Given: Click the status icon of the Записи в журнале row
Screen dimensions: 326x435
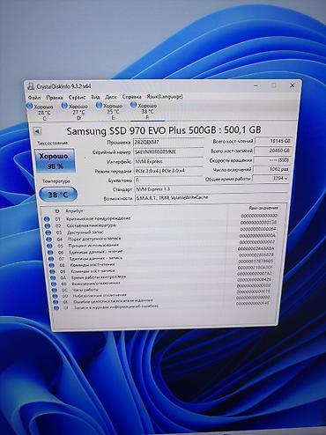Looking at the screenshot, I should tap(56, 308).
